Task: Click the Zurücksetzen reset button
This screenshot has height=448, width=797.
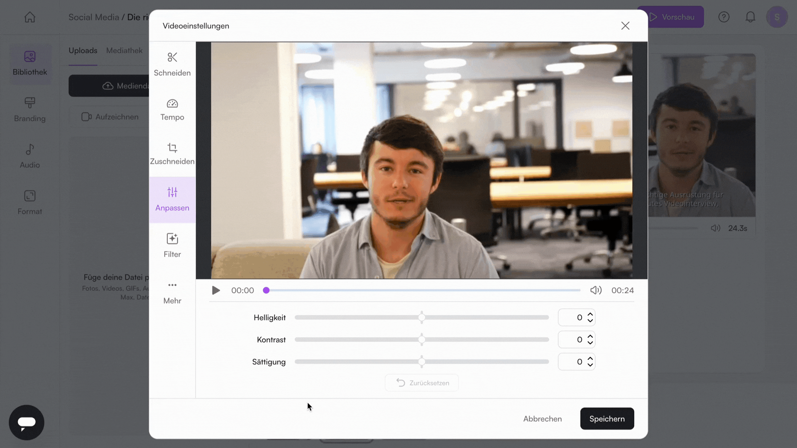Action: click(x=422, y=383)
